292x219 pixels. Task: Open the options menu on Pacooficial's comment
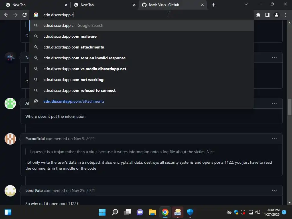pyautogui.click(x=274, y=139)
